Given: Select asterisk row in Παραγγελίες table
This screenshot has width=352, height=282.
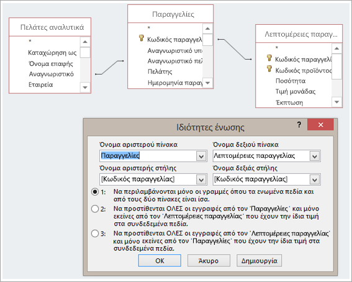Looking at the screenshot, I should (148, 28).
